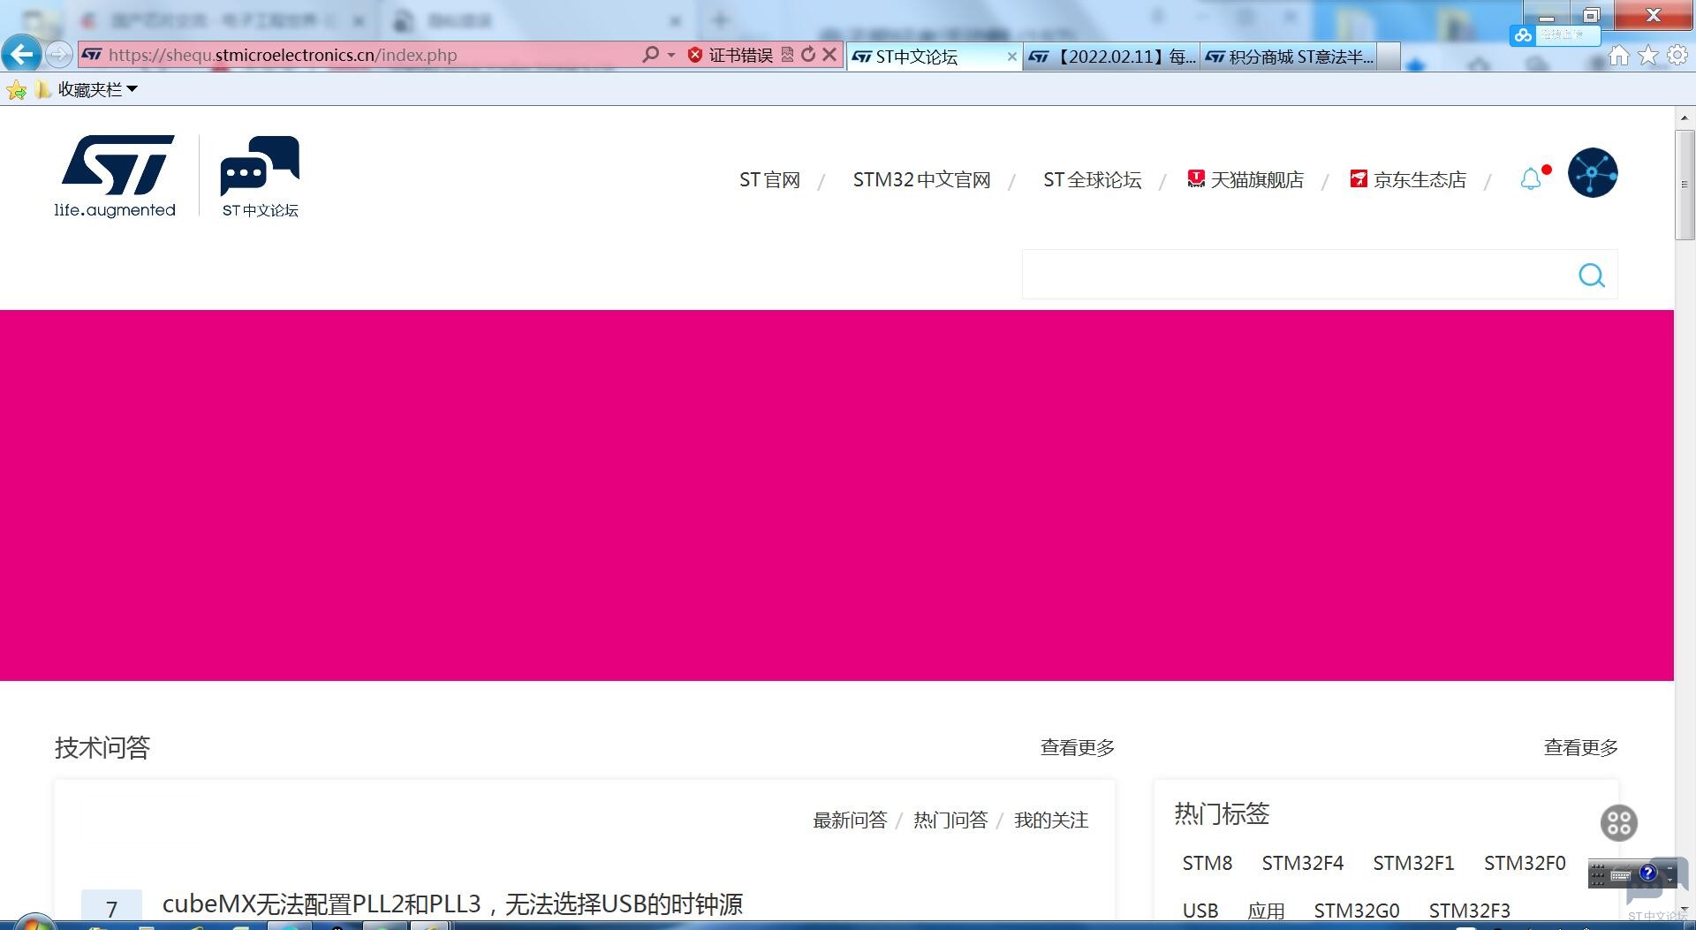Select the 热门问答 filter tab
This screenshot has height=930, width=1696.
point(950,820)
